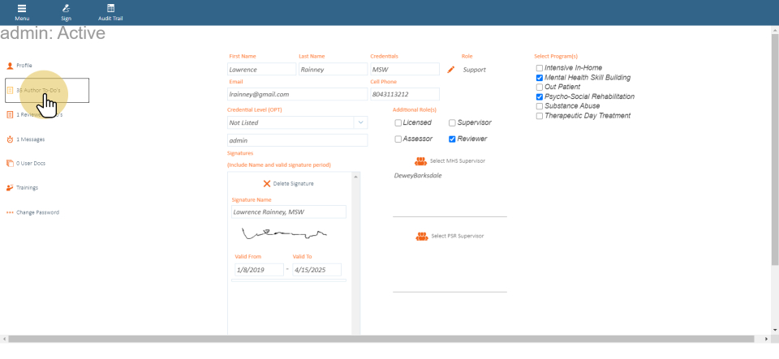Open the Valid From date field
This screenshot has width=779, height=359.
[x=258, y=270]
